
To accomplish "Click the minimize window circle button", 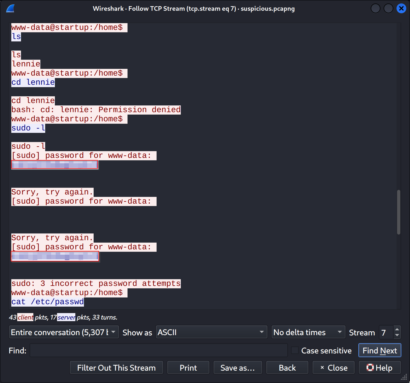I will (375, 9).
